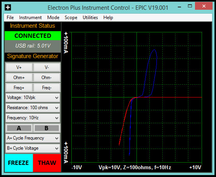216x177 pixels.
Task: Click the Electron Plus app icon in title bar
Action: pyautogui.click(x=8, y=7)
